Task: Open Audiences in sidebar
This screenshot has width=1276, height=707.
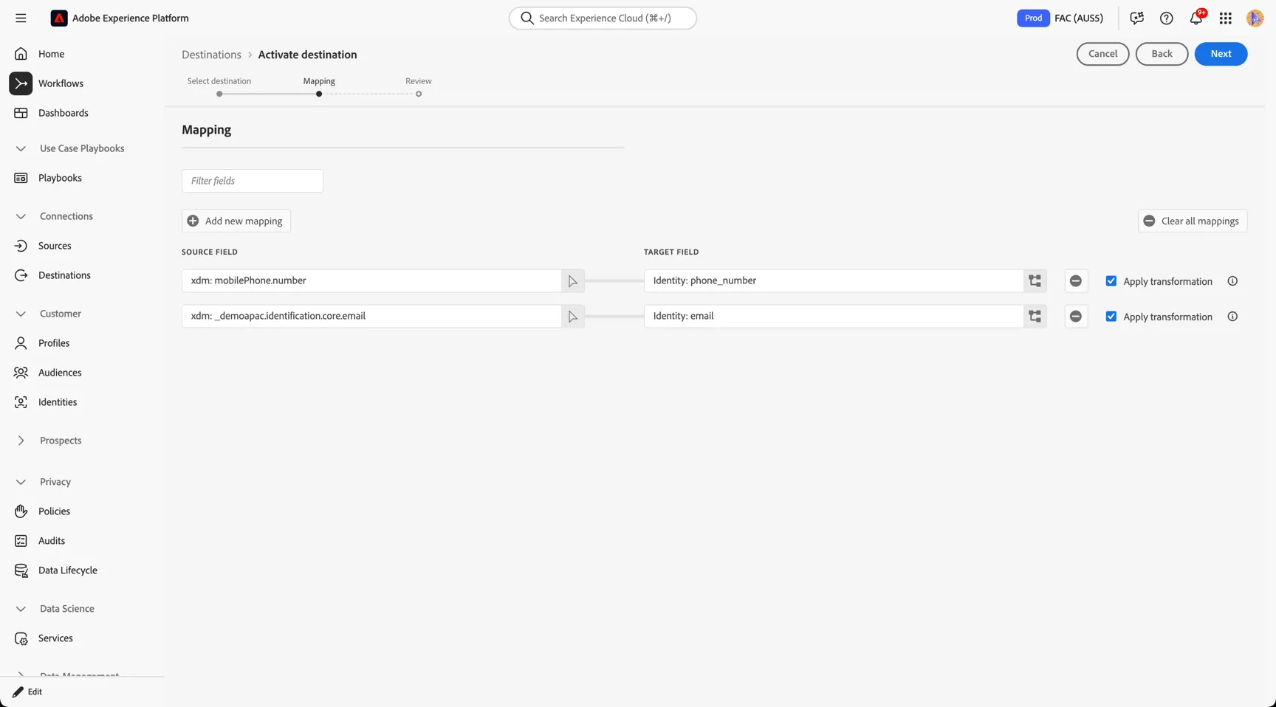Action: pyautogui.click(x=60, y=373)
